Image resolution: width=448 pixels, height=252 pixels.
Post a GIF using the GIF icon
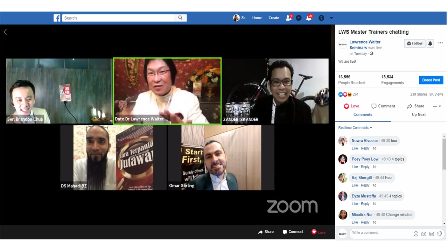432,234
